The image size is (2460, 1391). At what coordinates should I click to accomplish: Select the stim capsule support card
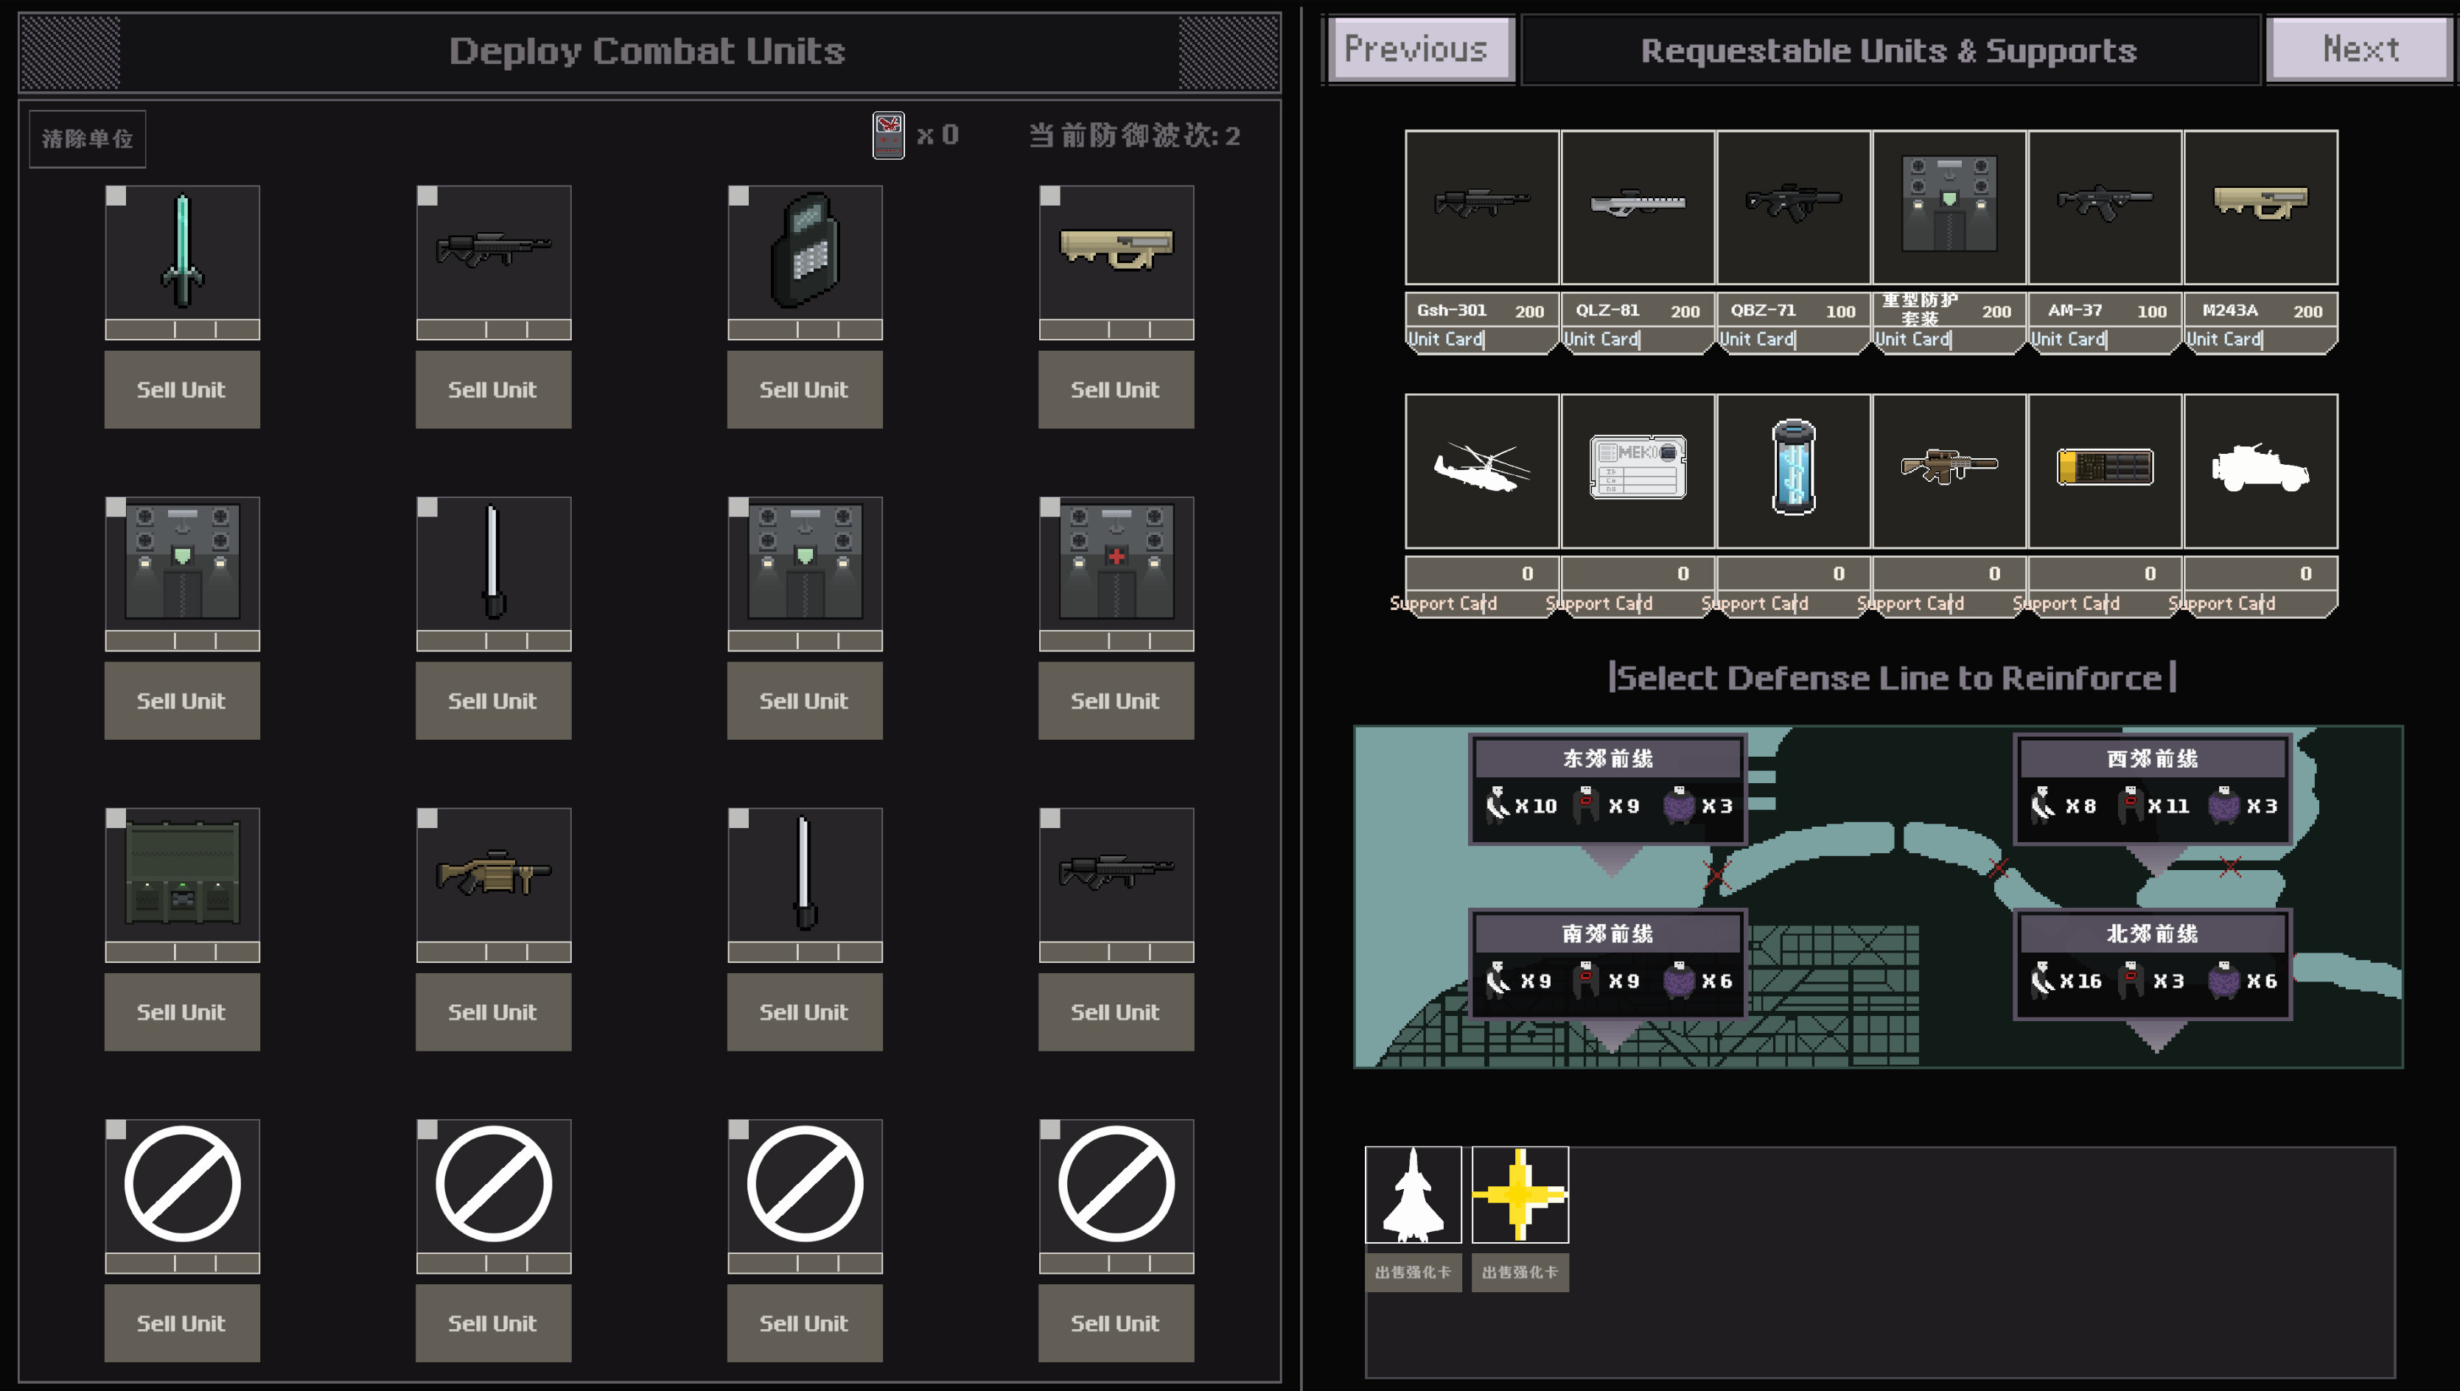(x=1792, y=470)
